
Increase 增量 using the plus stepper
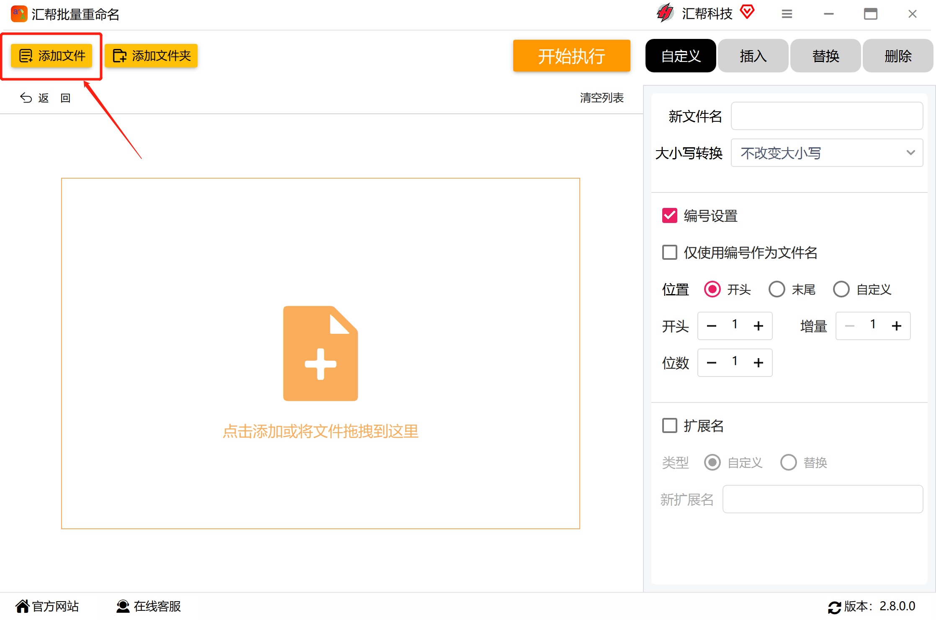[x=897, y=325]
